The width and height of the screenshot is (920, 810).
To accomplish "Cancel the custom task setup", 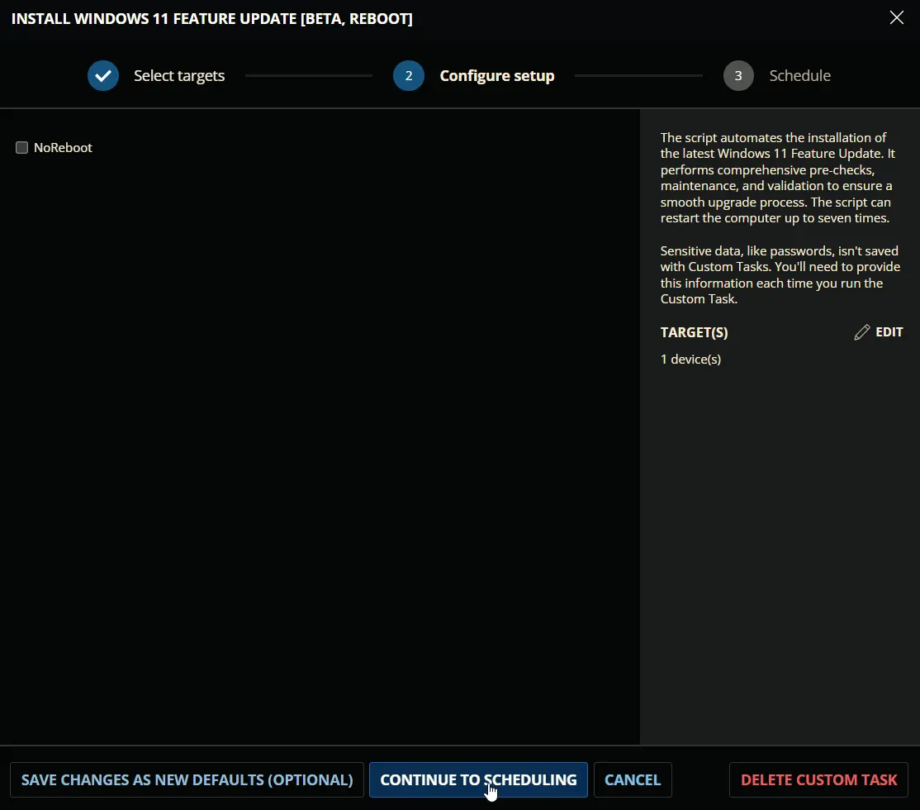I will point(633,779).
